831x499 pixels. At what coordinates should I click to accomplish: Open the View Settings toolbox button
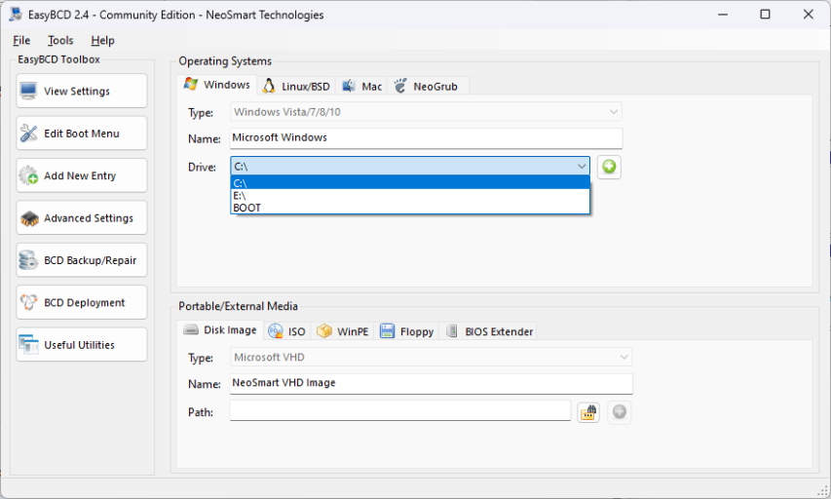click(82, 92)
